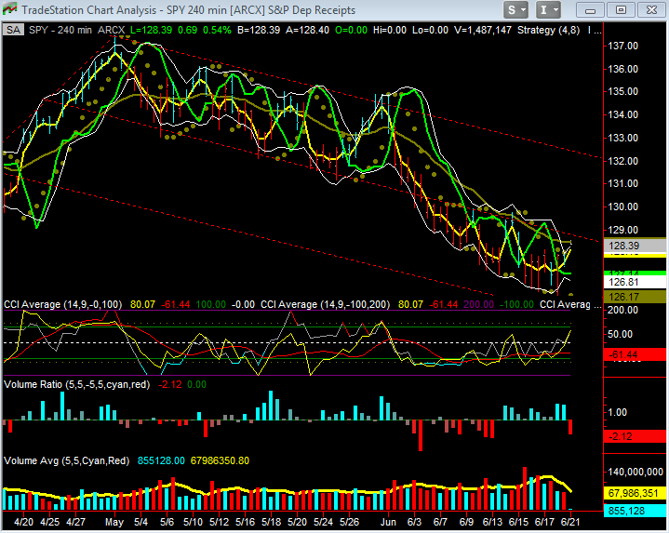
Task: Select the CCI Average (14,9,-100,200) indicator label
Action: click(x=325, y=304)
